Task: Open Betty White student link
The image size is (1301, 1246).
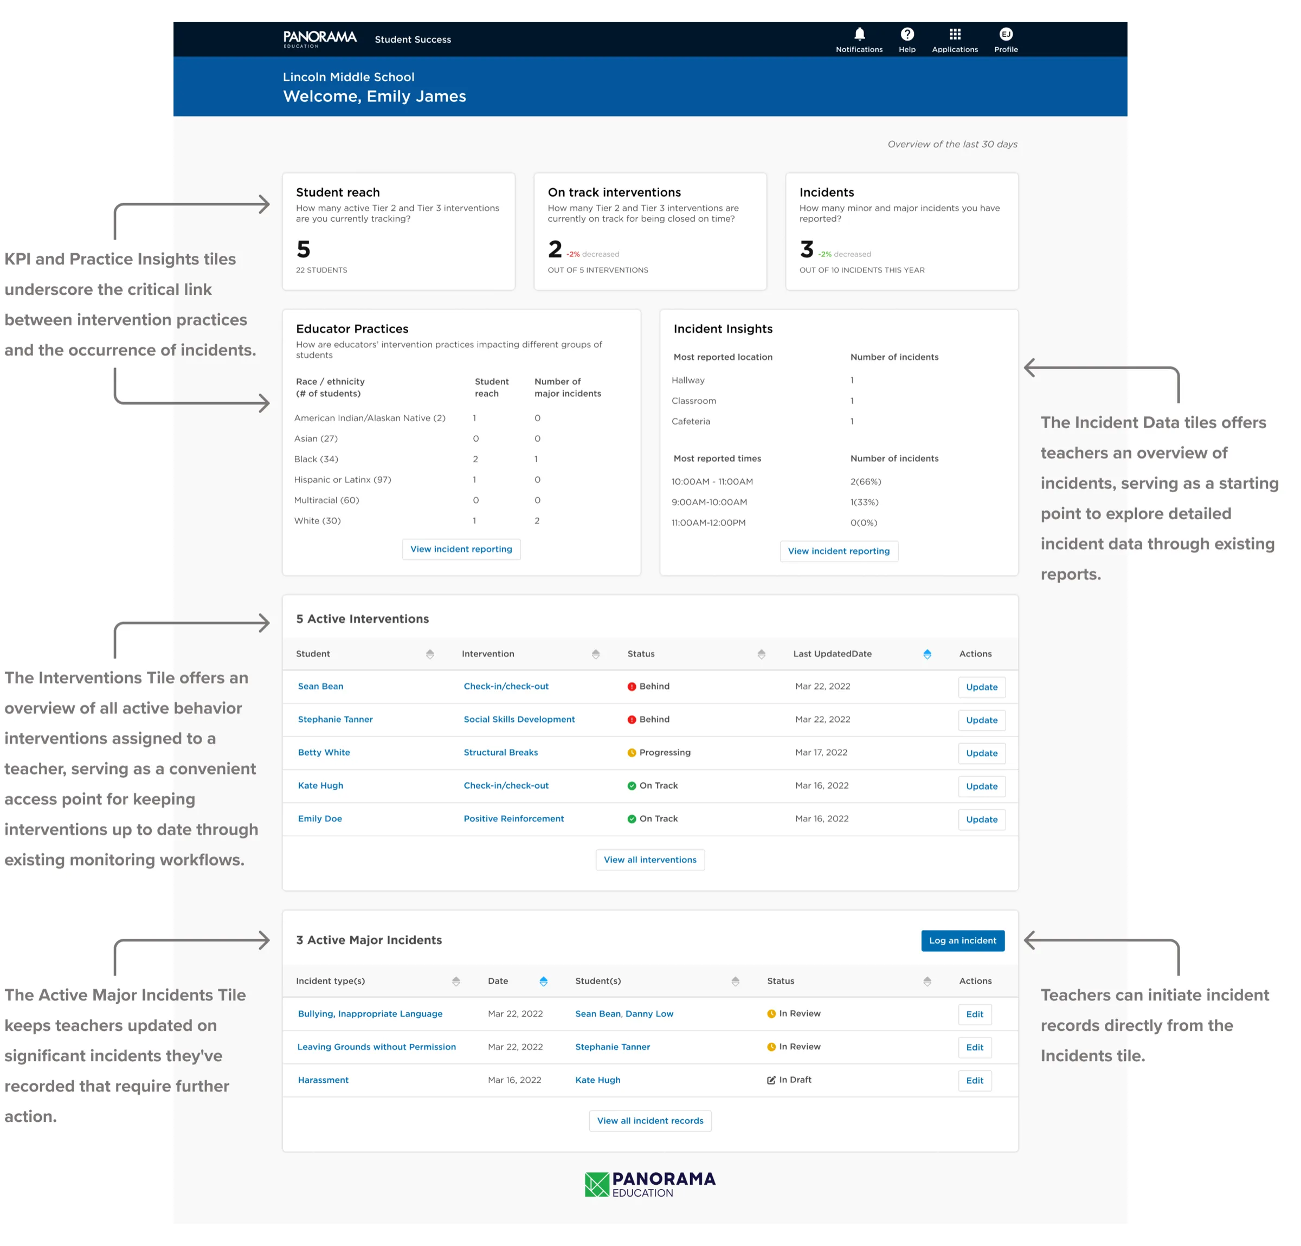Action: (324, 753)
